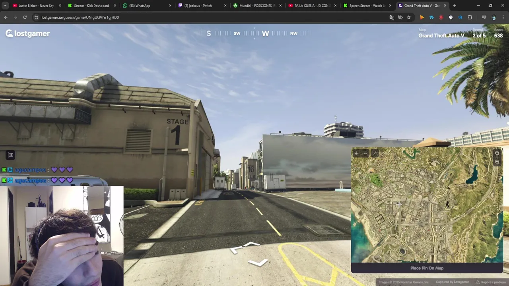
Task: Click the blue sound-wave extension icon
Action: click(x=460, y=17)
